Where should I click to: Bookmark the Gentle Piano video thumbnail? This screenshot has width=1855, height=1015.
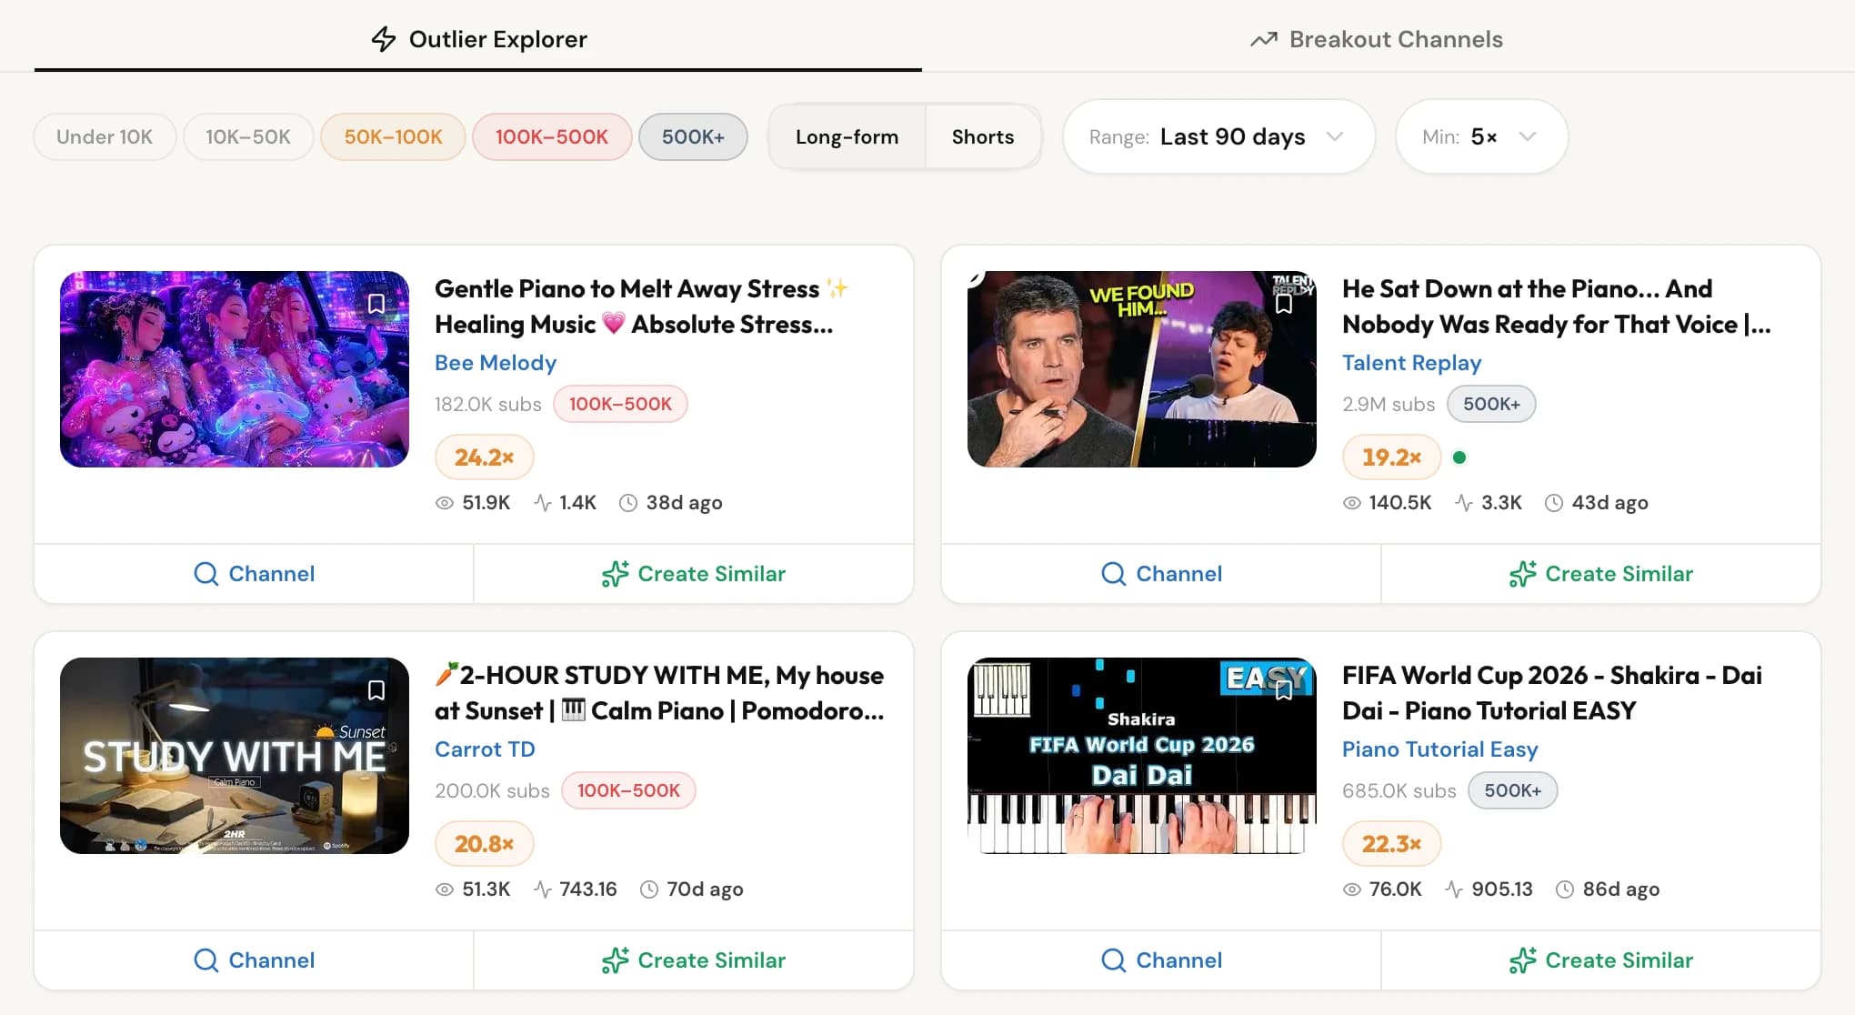click(x=376, y=304)
